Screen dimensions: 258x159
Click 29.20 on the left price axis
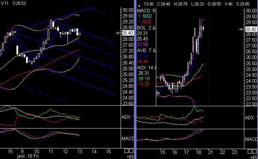[x=128, y=22]
